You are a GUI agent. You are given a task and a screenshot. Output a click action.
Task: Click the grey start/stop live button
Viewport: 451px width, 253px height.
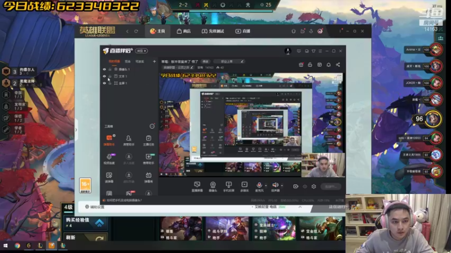tap(331, 187)
